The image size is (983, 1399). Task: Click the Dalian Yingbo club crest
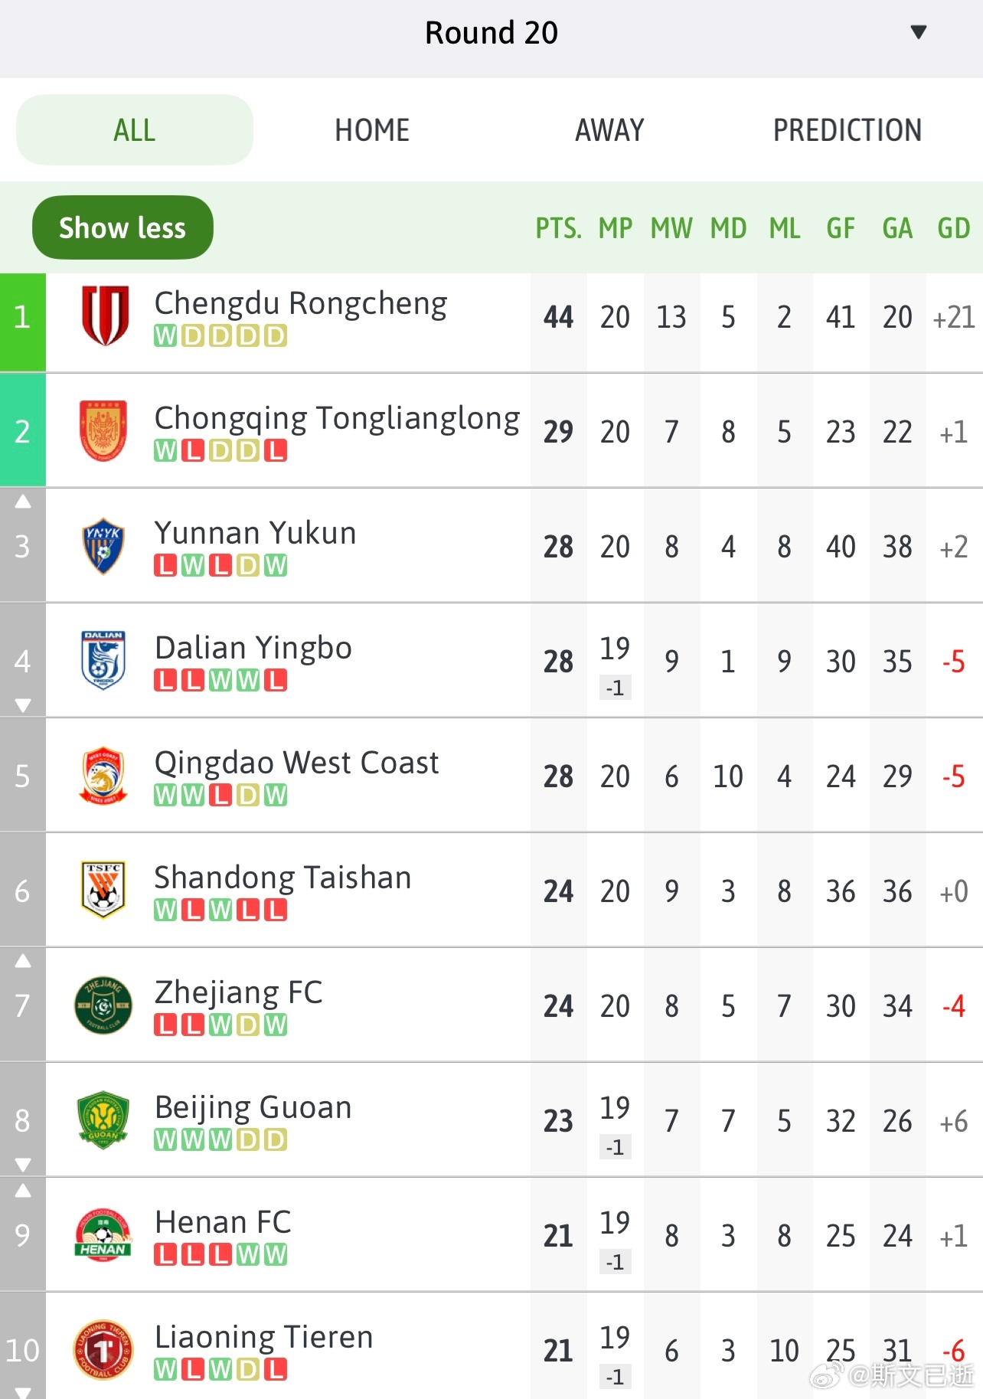(103, 660)
